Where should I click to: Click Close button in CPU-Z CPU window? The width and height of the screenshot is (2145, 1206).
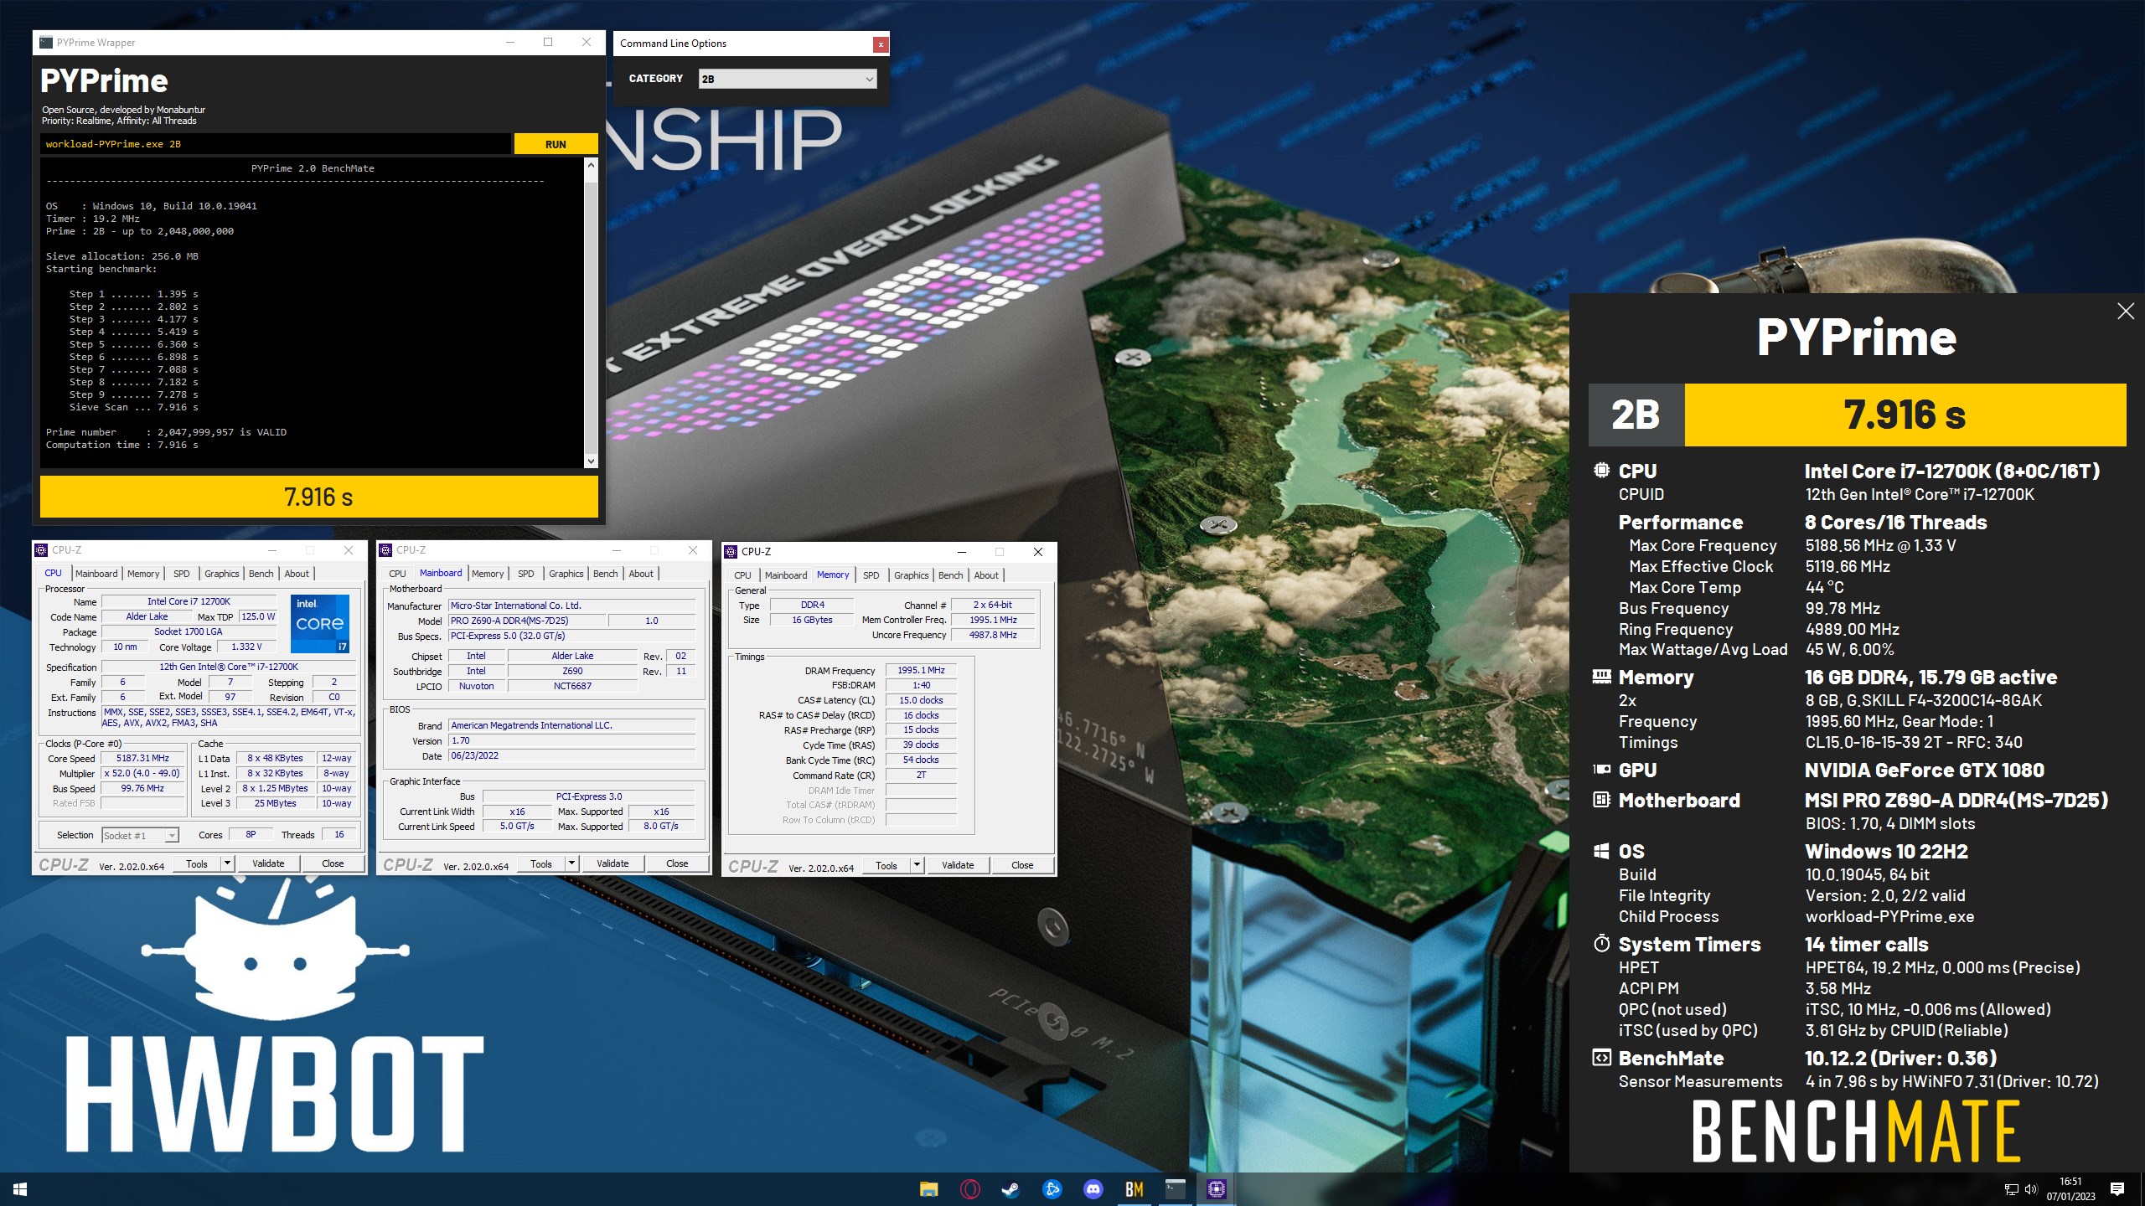click(333, 863)
